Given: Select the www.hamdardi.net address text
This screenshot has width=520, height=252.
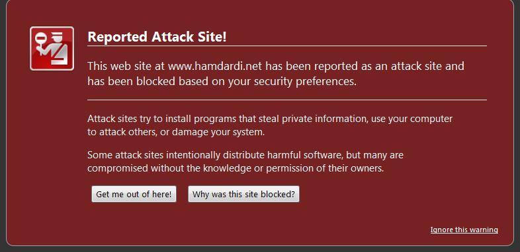Looking at the screenshot, I should 215,66.
